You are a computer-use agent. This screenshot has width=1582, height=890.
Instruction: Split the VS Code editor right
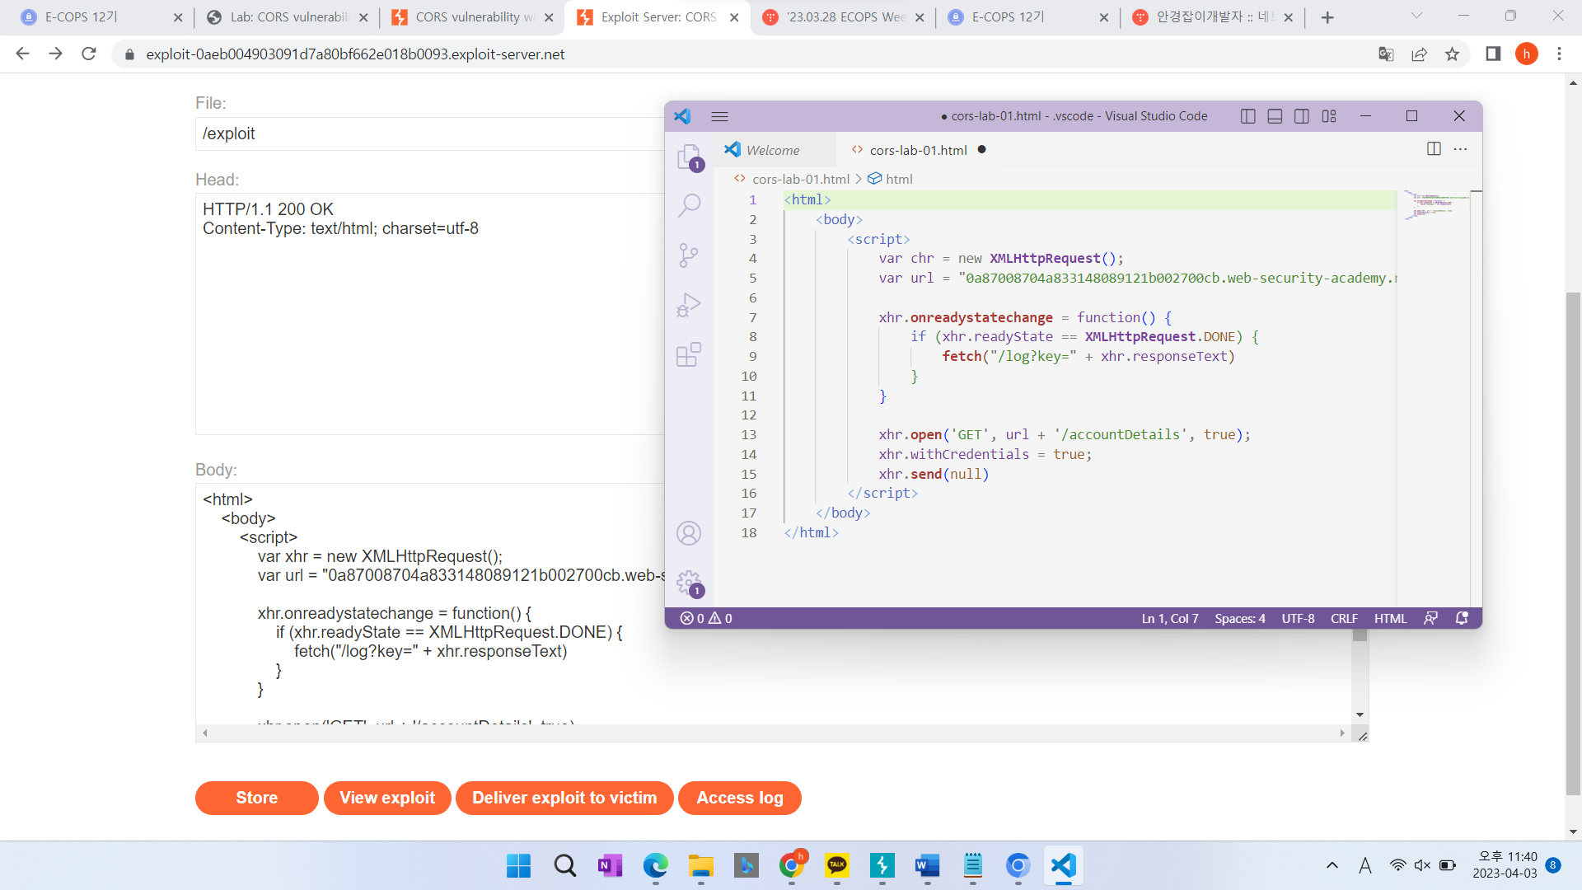pyautogui.click(x=1434, y=149)
